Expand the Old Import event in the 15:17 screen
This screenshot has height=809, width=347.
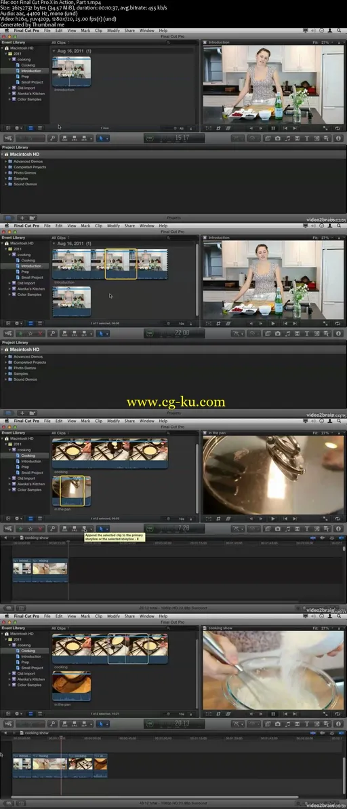[x=9, y=88]
